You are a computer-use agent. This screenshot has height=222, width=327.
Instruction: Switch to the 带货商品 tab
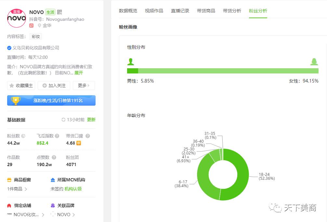[x=206, y=11]
